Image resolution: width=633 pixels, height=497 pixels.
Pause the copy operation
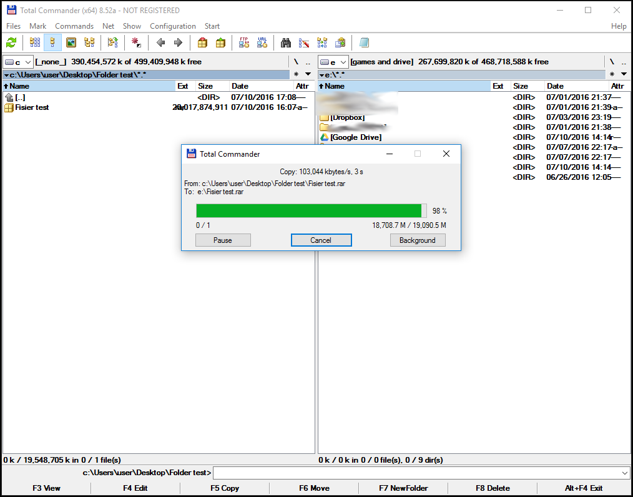[223, 240]
